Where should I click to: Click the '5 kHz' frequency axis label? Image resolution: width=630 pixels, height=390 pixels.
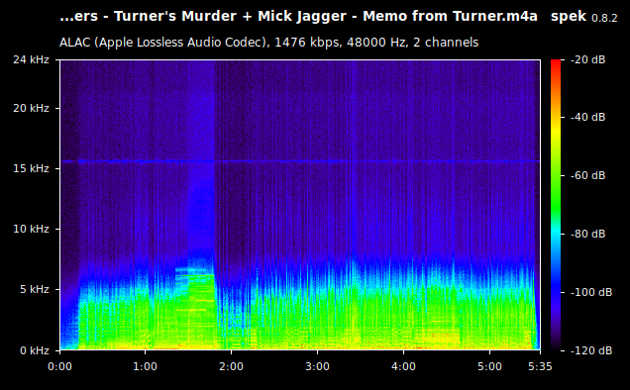point(35,289)
